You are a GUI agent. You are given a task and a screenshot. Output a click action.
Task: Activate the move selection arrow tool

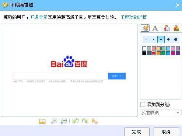coord(95,121)
